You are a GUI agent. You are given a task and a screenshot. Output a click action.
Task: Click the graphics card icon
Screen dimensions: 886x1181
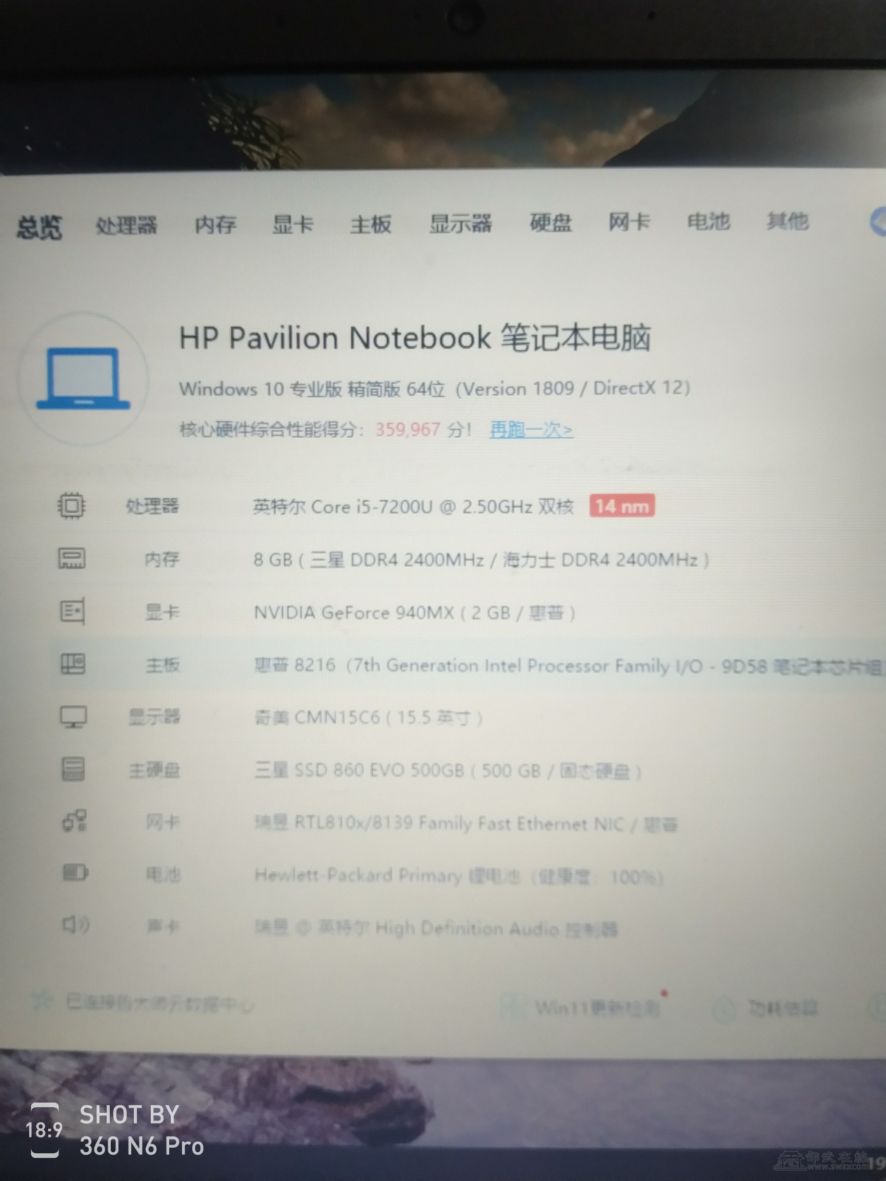72,611
